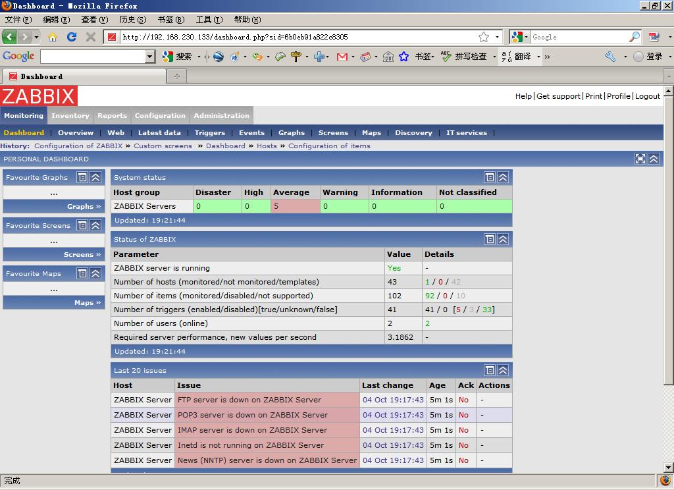The height and width of the screenshot is (490, 674).
Task: Click the Screens » link in Favourite Screens
Action: coord(82,255)
